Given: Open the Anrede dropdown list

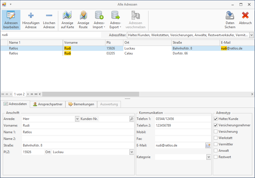Looking at the screenshot, I should click(x=77, y=119).
